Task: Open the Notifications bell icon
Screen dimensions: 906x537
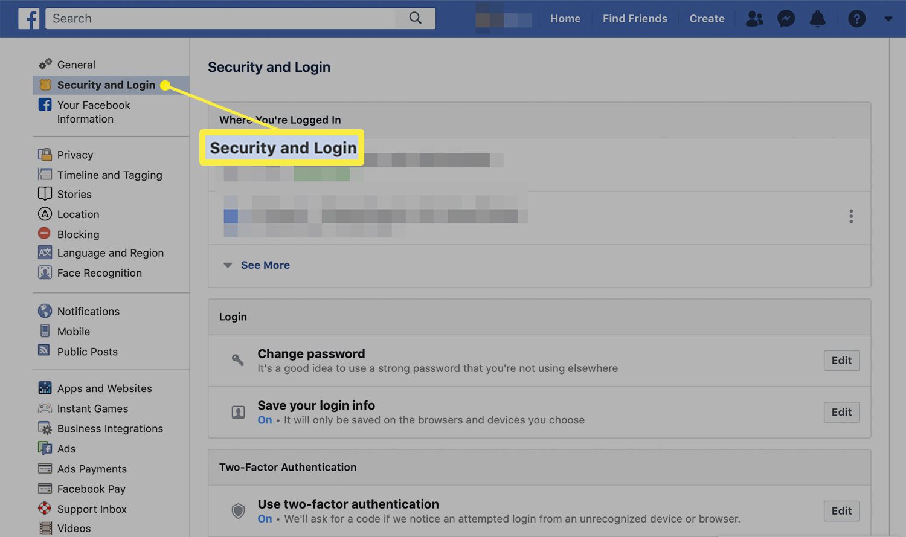Action: 817,19
